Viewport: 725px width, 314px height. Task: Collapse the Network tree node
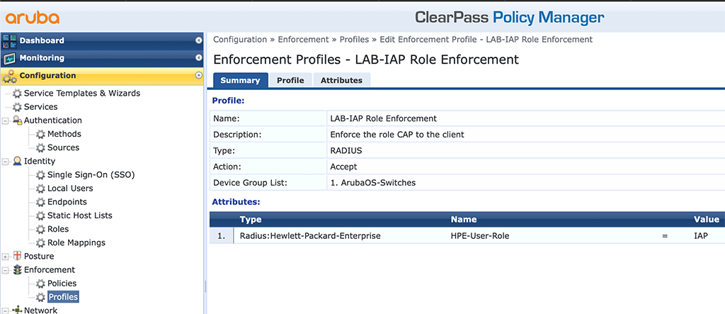(5, 310)
